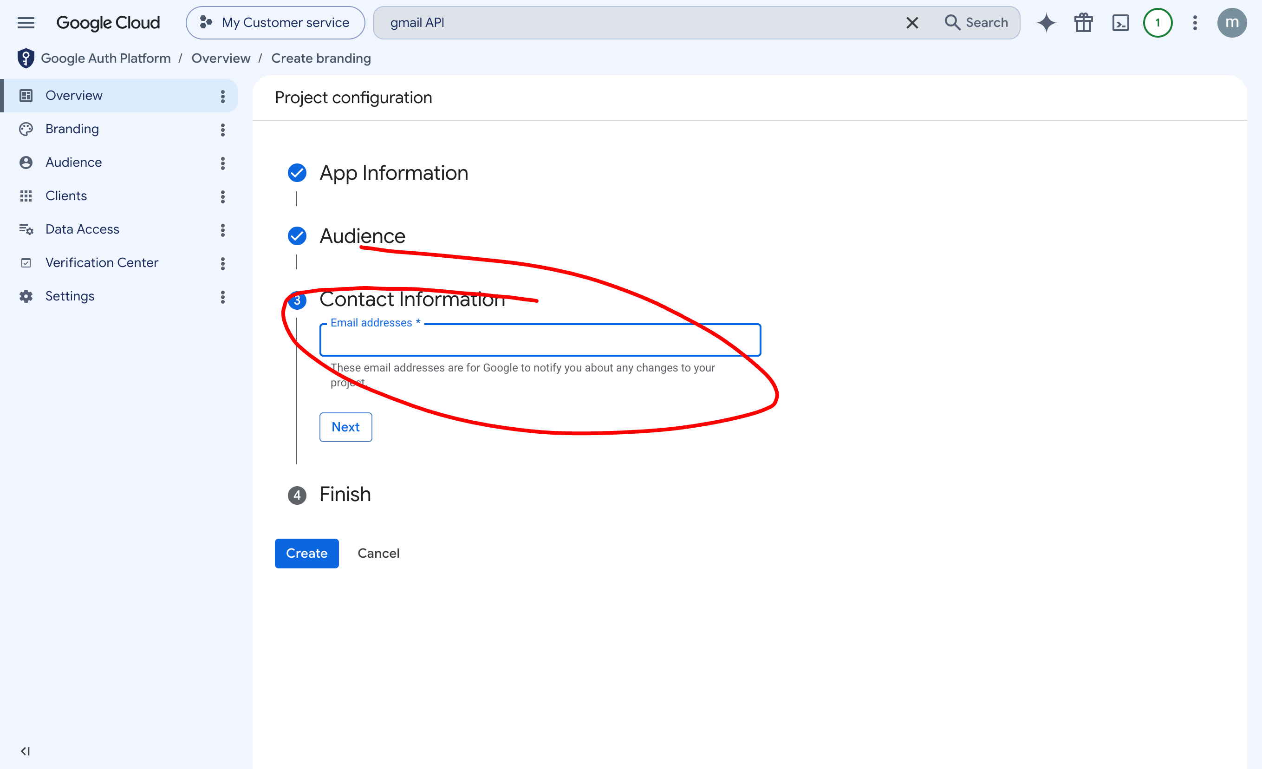Click the Create branding breadcrumb
The image size is (1262, 769).
click(x=321, y=59)
